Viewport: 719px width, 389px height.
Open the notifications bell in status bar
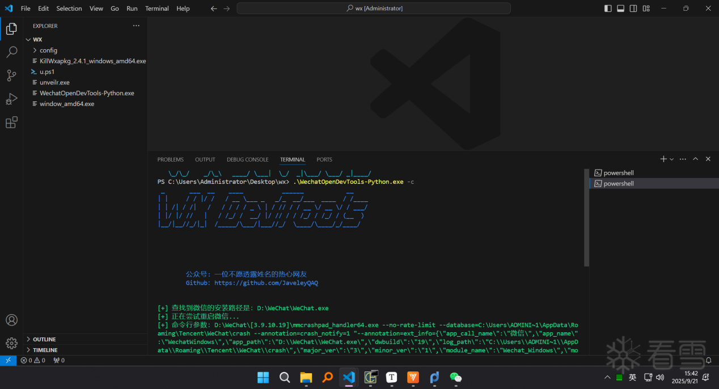click(x=708, y=360)
